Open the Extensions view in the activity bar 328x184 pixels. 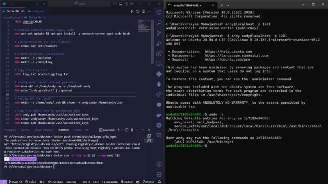159,54
